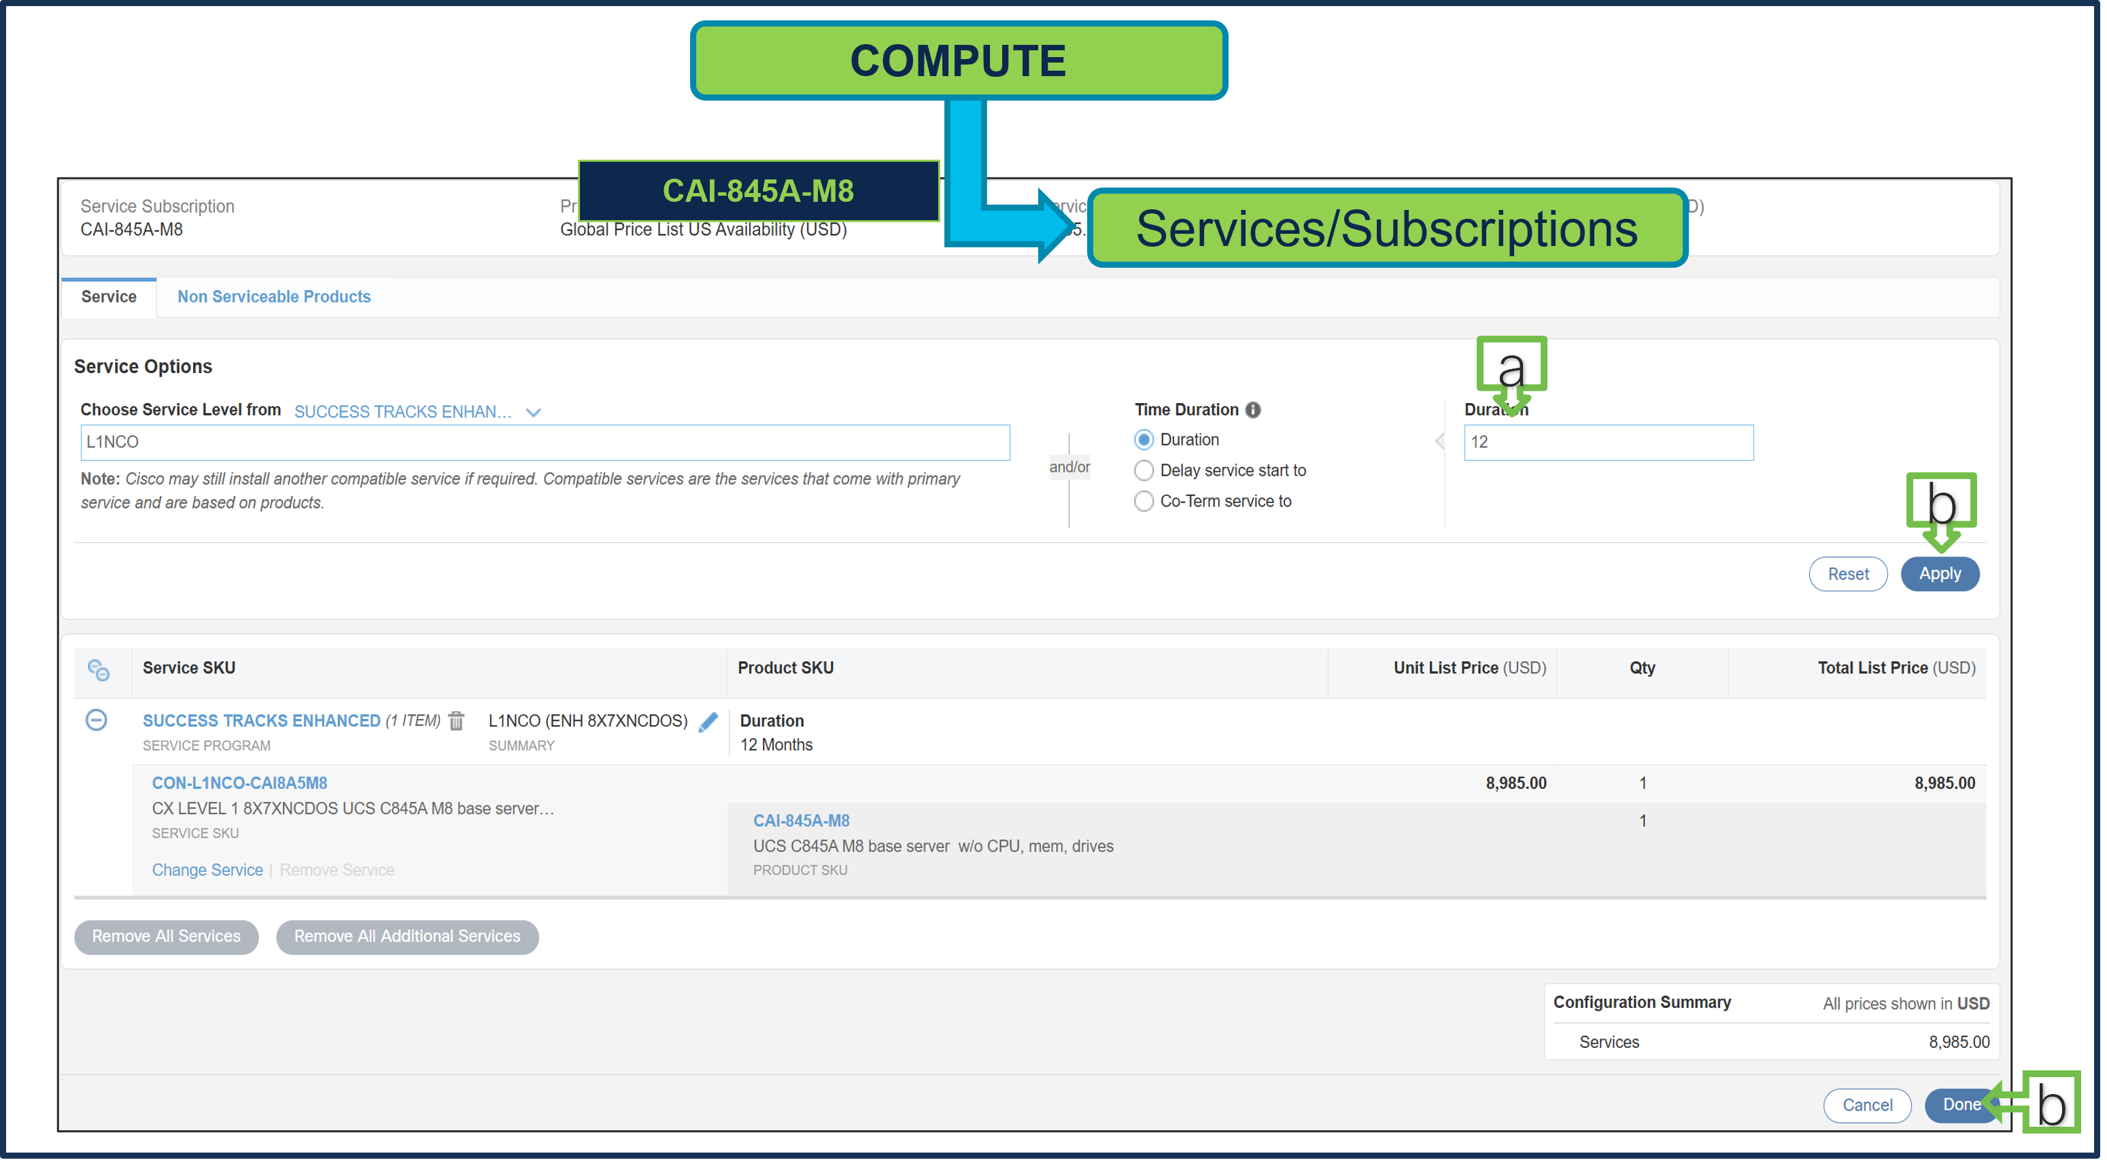Click Remove All Services button

click(166, 936)
